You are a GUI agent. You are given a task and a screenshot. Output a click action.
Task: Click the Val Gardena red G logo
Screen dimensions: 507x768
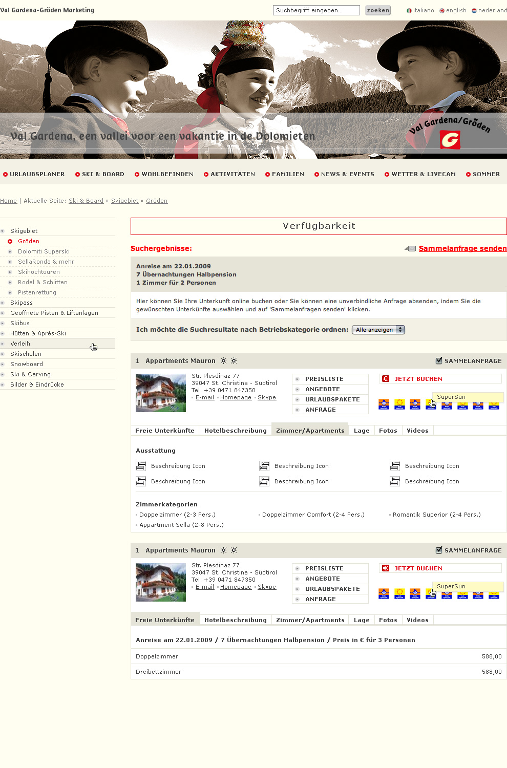coord(450,139)
